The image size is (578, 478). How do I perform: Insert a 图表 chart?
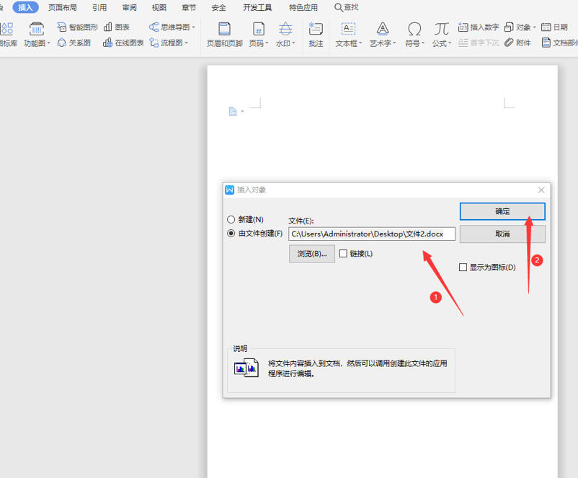pos(117,27)
